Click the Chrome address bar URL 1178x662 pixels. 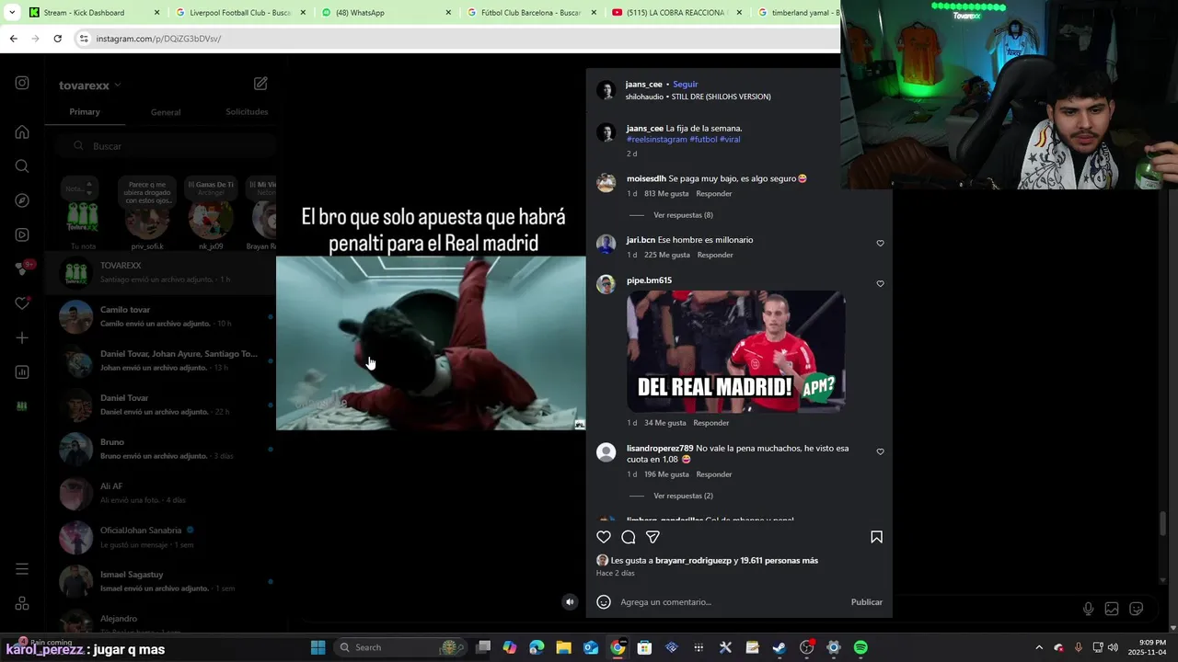point(158,39)
